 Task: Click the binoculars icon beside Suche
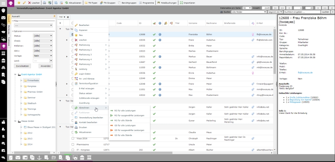pos(221,12)
